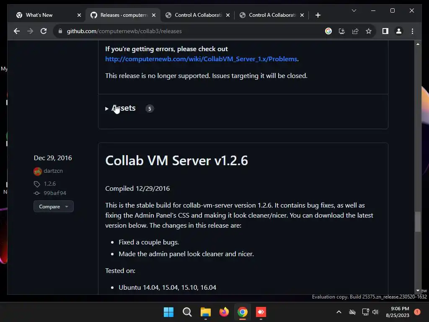Click the Assets count badge 5

pyautogui.click(x=150, y=109)
